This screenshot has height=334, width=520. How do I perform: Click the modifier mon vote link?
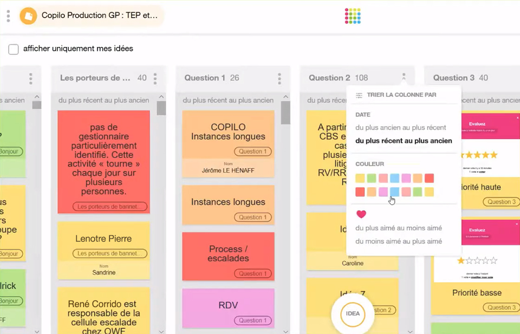tap(482, 277)
